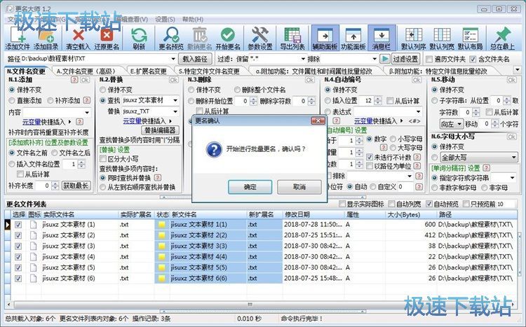Click help icon beside 单词分隔符 设置
The width and height of the screenshot is (526, 327).
pos(487,168)
